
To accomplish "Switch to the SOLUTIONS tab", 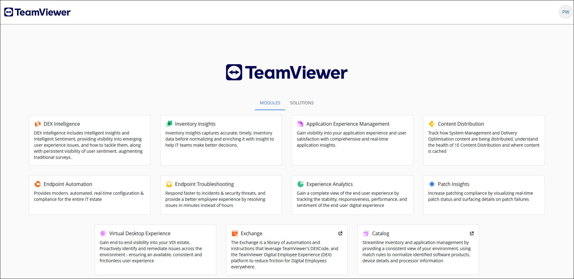I will click(301, 103).
